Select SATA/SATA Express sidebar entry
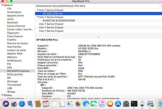 point(17,71)
